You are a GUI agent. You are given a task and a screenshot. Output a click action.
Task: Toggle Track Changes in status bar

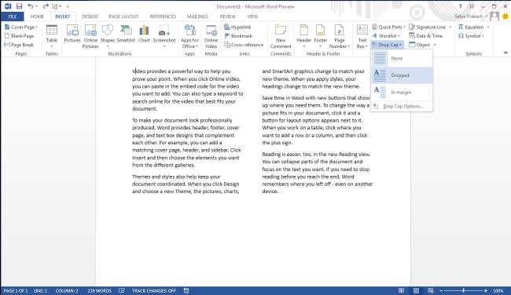coord(154,291)
